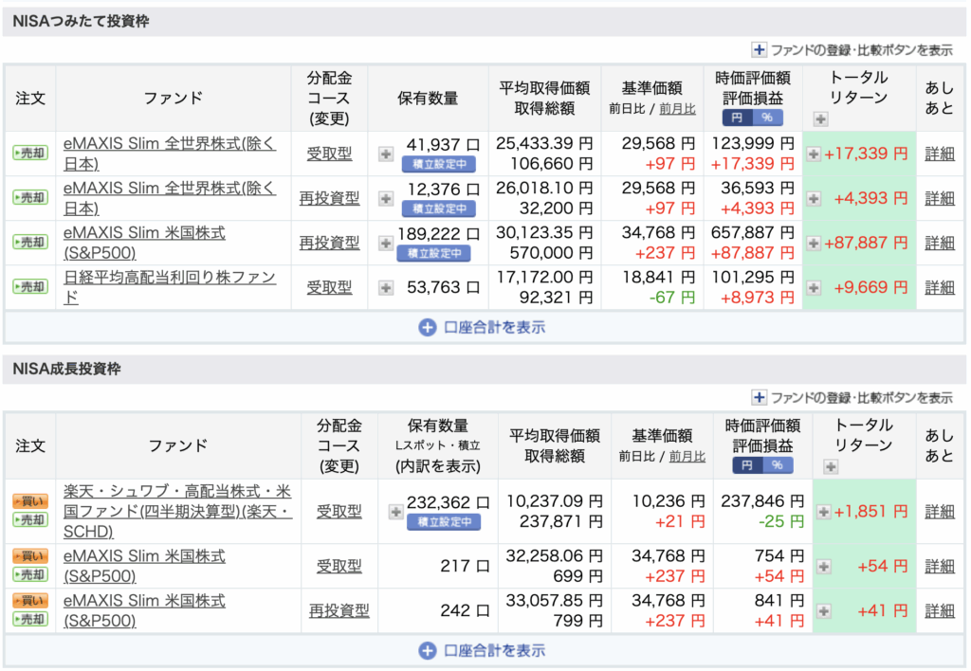Click 積立設定中 badge under 41,937口

439,164
